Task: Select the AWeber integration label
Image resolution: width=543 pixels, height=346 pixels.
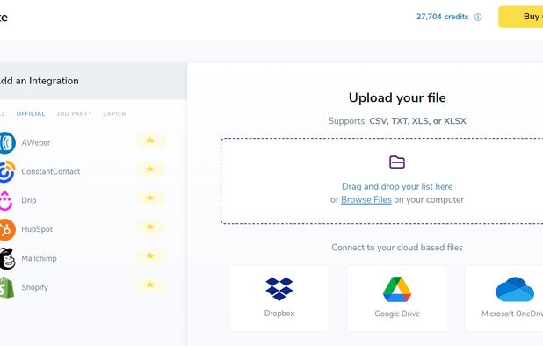Action: point(36,142)
